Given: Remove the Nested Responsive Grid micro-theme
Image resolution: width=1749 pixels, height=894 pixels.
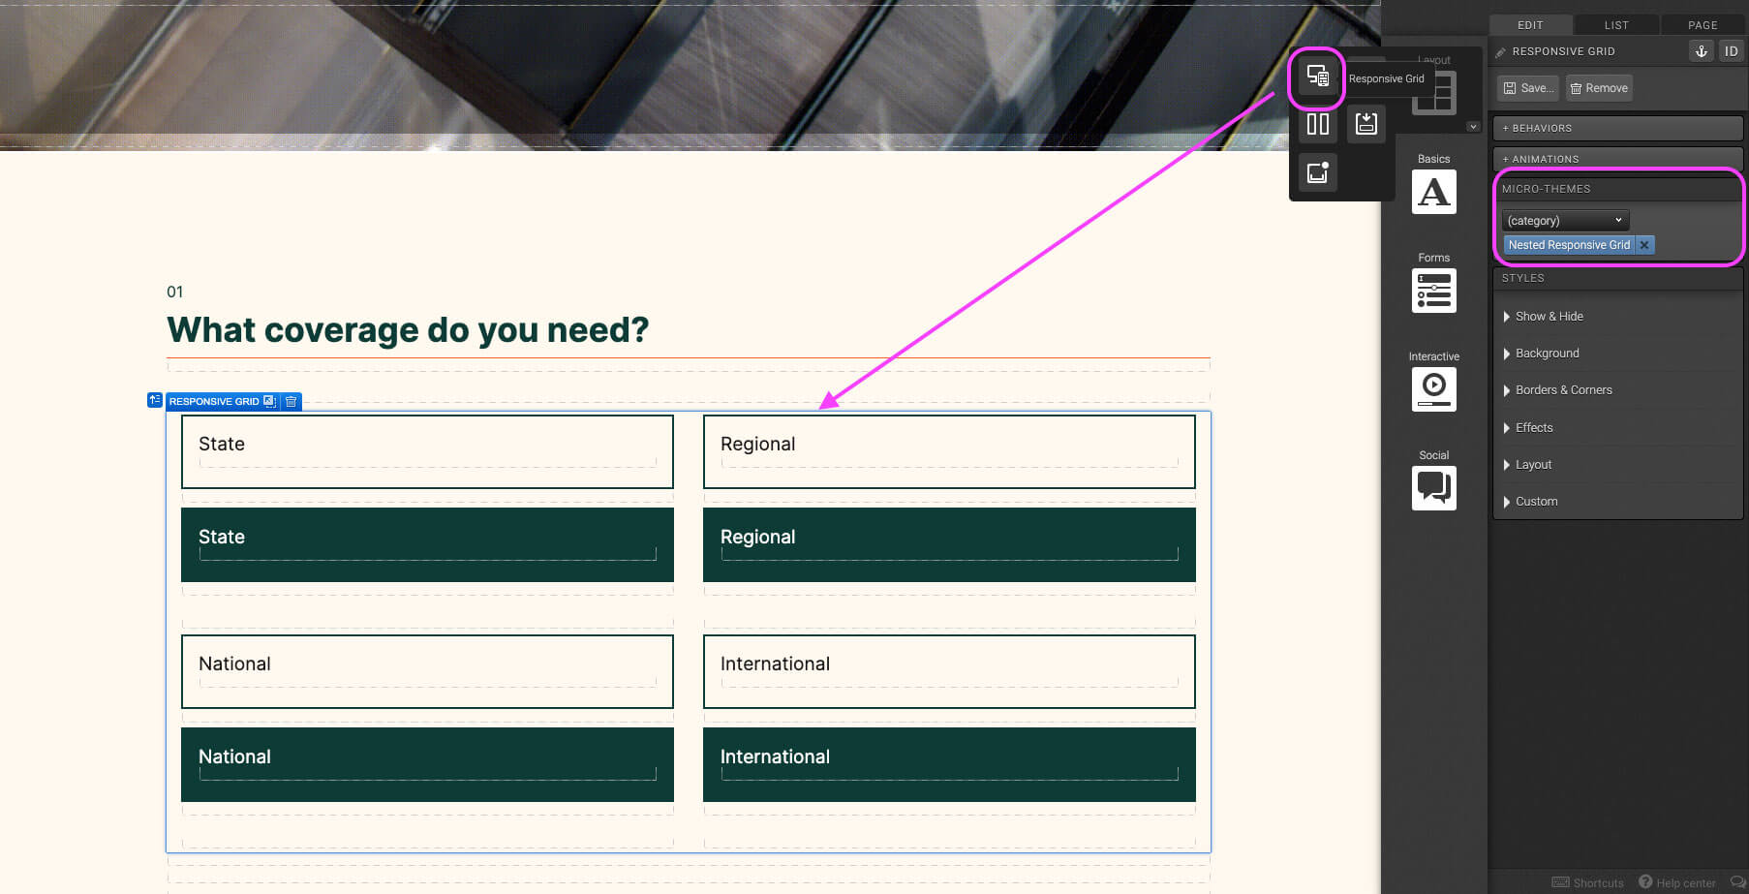Looking at the screenshot, I should (x=1644, y=245).
